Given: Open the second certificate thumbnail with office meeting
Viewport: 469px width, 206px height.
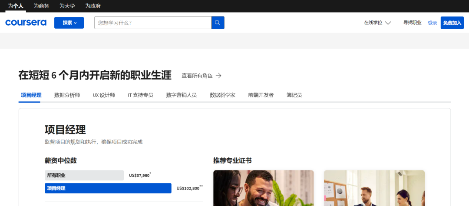Looking at the screenshot, I should 374,188.
